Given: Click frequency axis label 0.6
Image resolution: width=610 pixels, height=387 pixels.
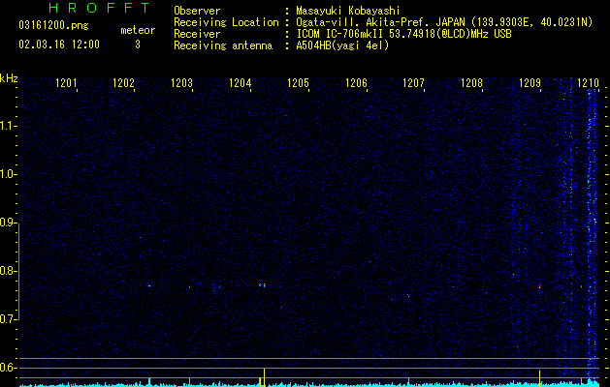Looking at the screenshot, I should click(9, 368).
